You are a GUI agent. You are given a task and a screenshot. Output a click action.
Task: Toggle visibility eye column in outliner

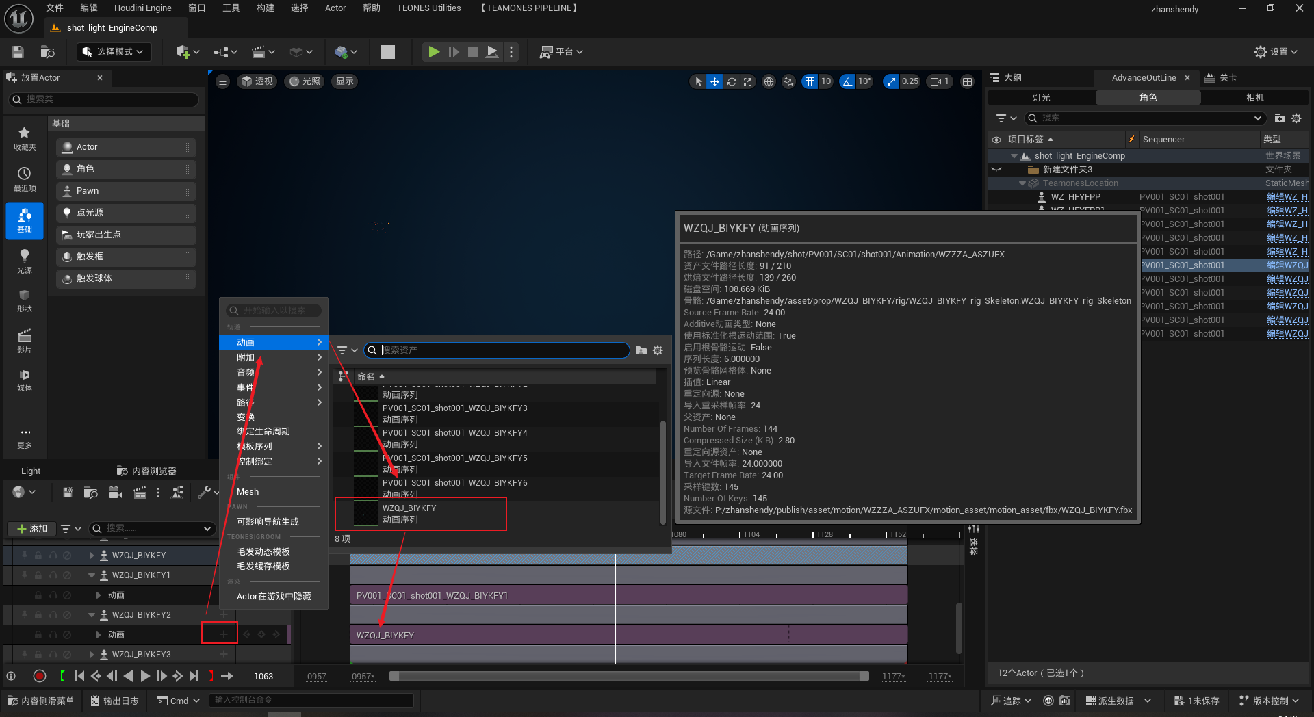[x=996, y=140]
